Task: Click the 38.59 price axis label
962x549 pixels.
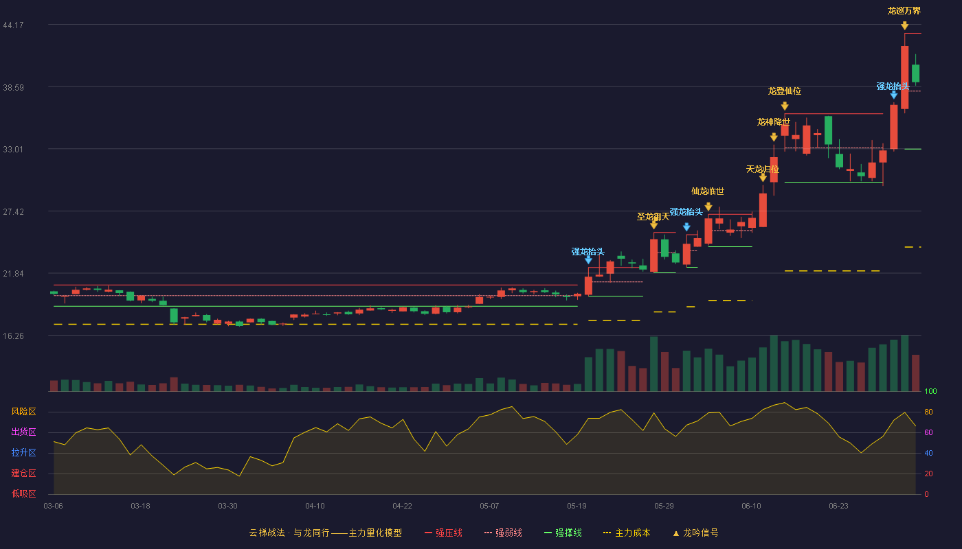Action: click(14, 87)
